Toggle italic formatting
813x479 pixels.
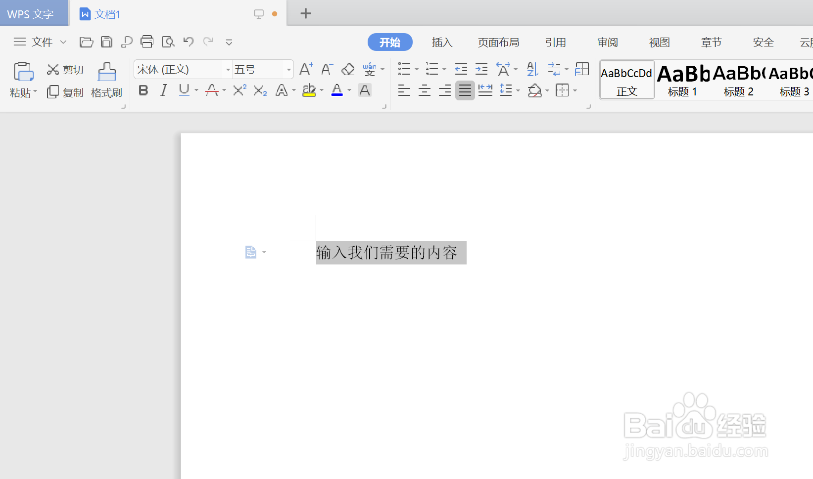[164, 90]
